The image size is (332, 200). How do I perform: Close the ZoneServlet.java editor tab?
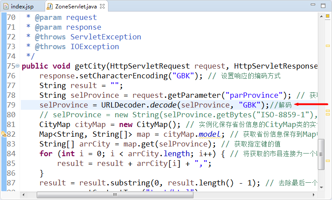[102, 6]
